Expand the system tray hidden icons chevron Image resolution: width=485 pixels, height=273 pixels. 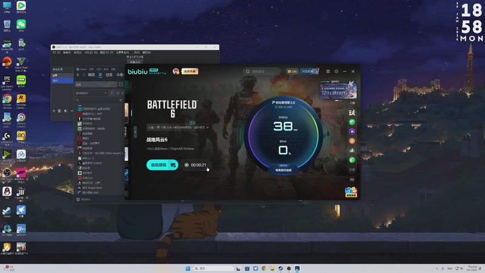coord(436,268)
